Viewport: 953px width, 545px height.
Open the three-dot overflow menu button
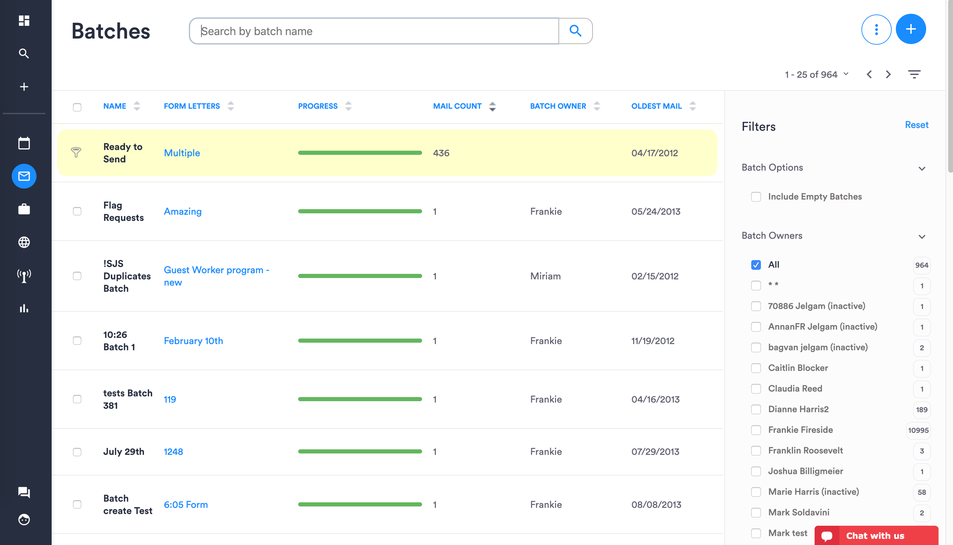point(876,29)
